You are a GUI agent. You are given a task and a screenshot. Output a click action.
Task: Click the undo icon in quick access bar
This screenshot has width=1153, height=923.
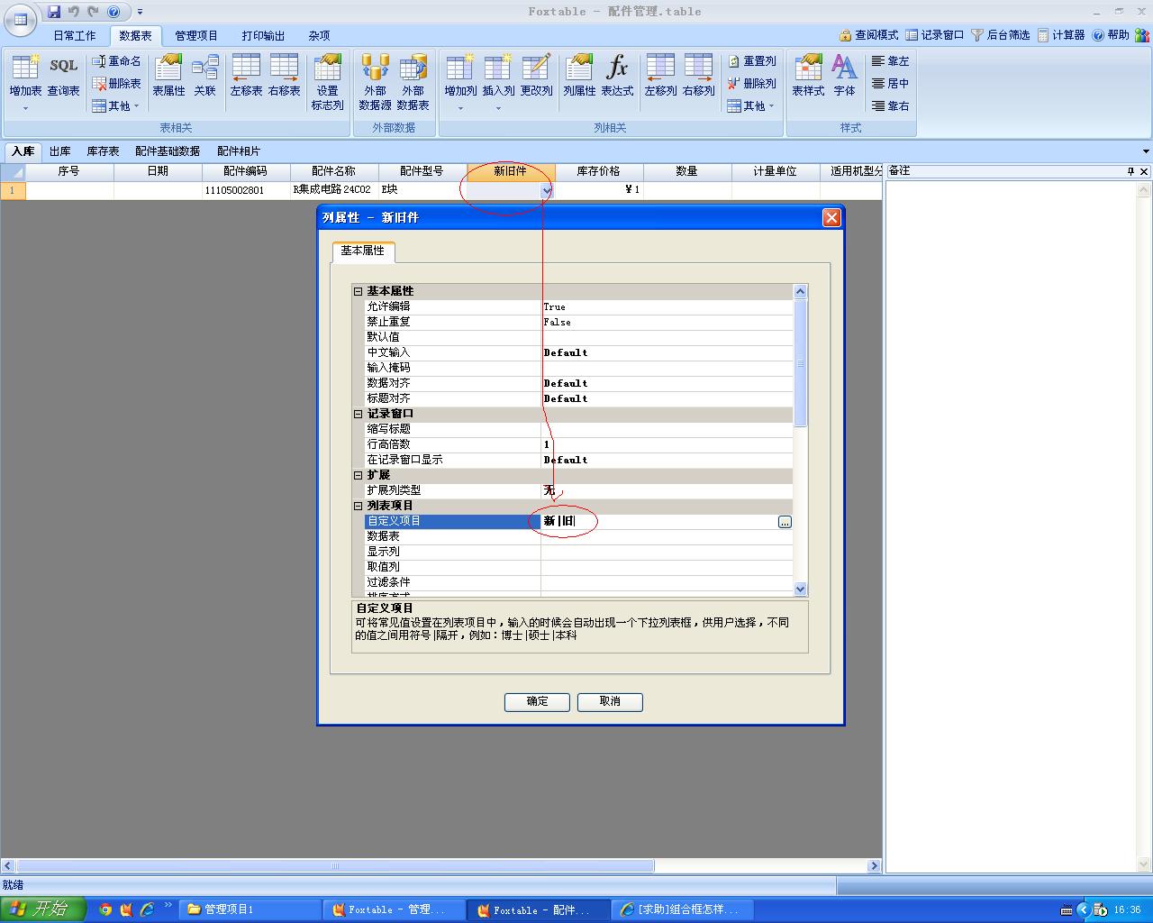(74, 12)
